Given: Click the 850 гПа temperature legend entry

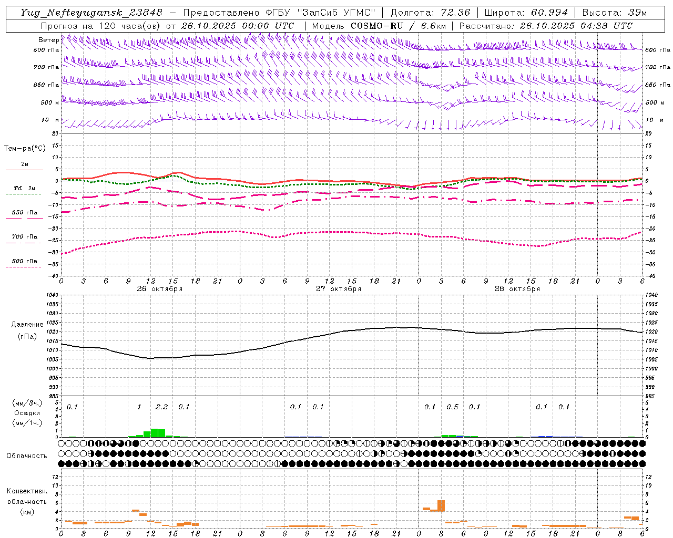Looking at the screenshot, I should [24, 213].
